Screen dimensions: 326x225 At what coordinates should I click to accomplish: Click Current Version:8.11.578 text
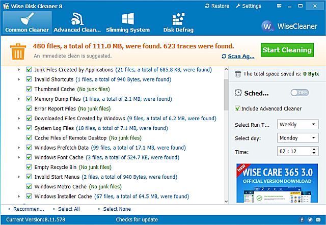tap(36, 219)
